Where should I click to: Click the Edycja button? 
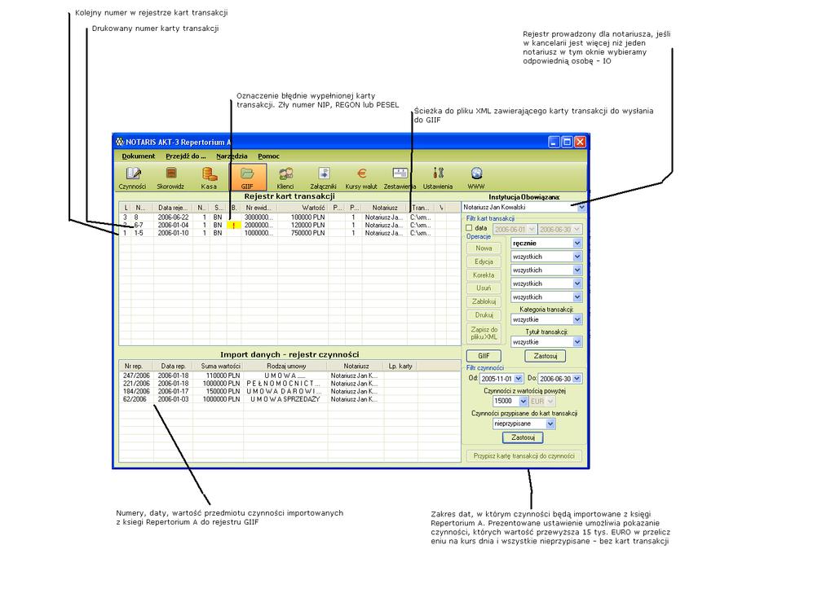484,261
